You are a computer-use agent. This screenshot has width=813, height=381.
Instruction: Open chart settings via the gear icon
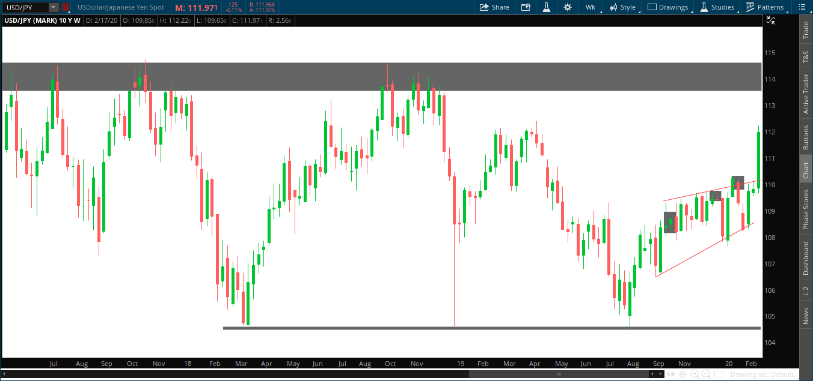coord(568,7)
